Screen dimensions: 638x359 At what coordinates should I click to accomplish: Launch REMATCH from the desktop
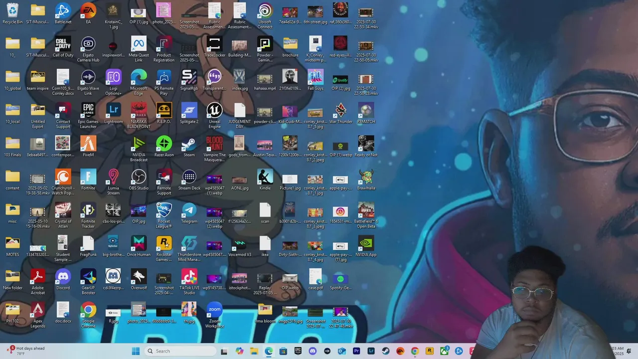(366, 113)
